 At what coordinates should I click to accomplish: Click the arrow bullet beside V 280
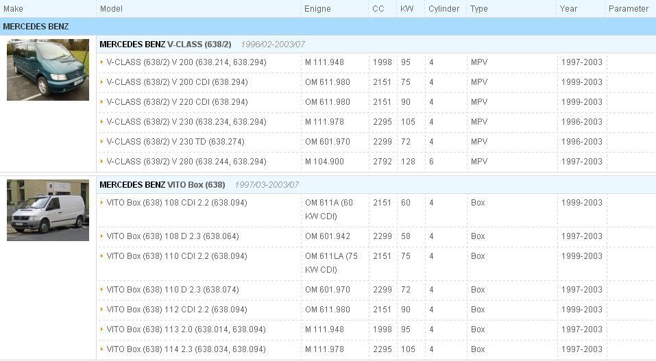coord(101,162)
